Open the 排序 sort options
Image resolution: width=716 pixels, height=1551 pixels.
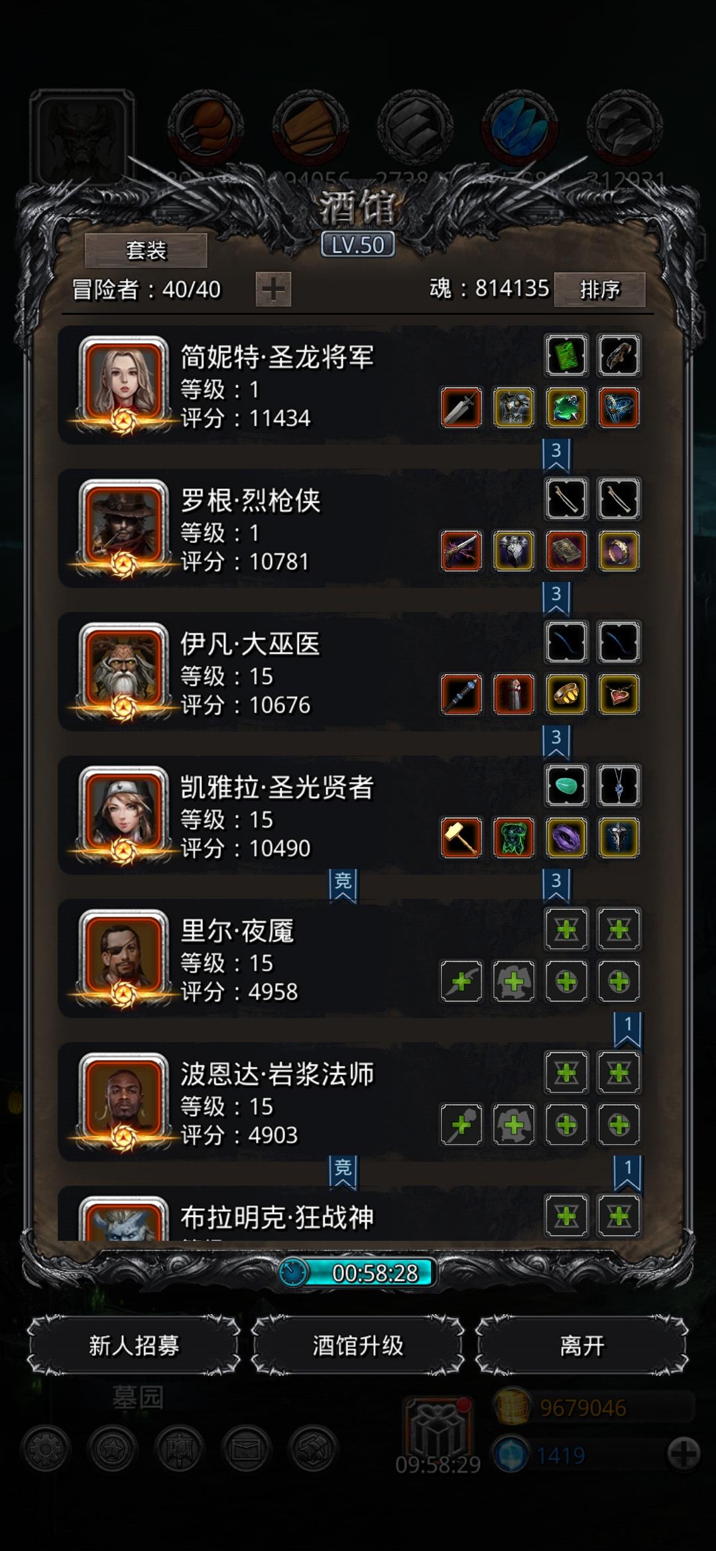point(600,290)
